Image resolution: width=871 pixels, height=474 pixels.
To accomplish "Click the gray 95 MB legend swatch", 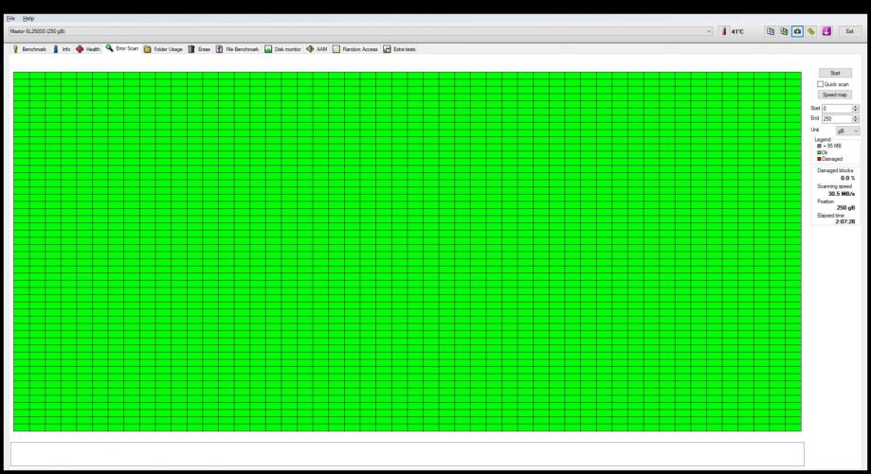I will 819,146.
